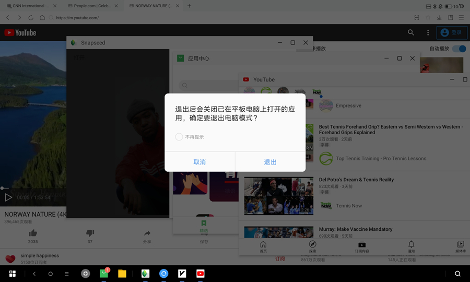Viewport: 470px width, 282px height.
Task: Open Settings gear in the taskbar
Action: pos(86,274)
